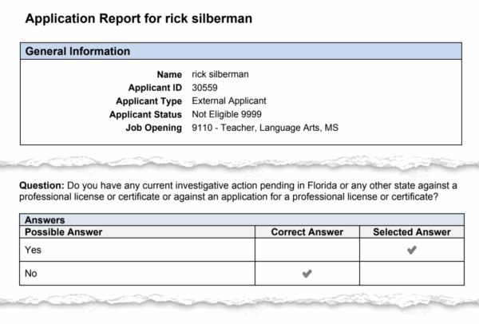The height and width of the screenshot is (324, 479).
Task: Click the job opening "9110 - Teacher, Language Arts, MS"
Action: point(266,128)
